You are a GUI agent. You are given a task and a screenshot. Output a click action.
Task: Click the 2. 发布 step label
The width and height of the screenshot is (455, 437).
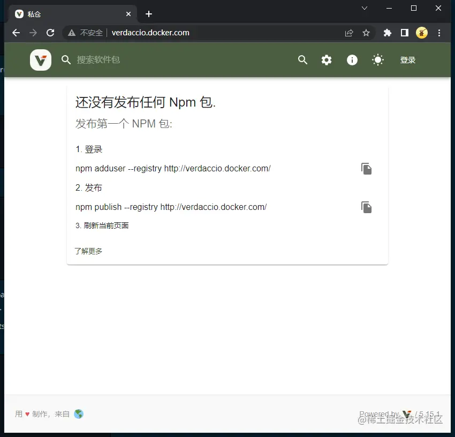(x=89, y=188)
